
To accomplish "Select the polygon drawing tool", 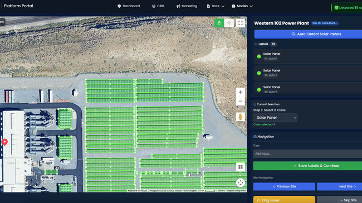I will (229, 23).
